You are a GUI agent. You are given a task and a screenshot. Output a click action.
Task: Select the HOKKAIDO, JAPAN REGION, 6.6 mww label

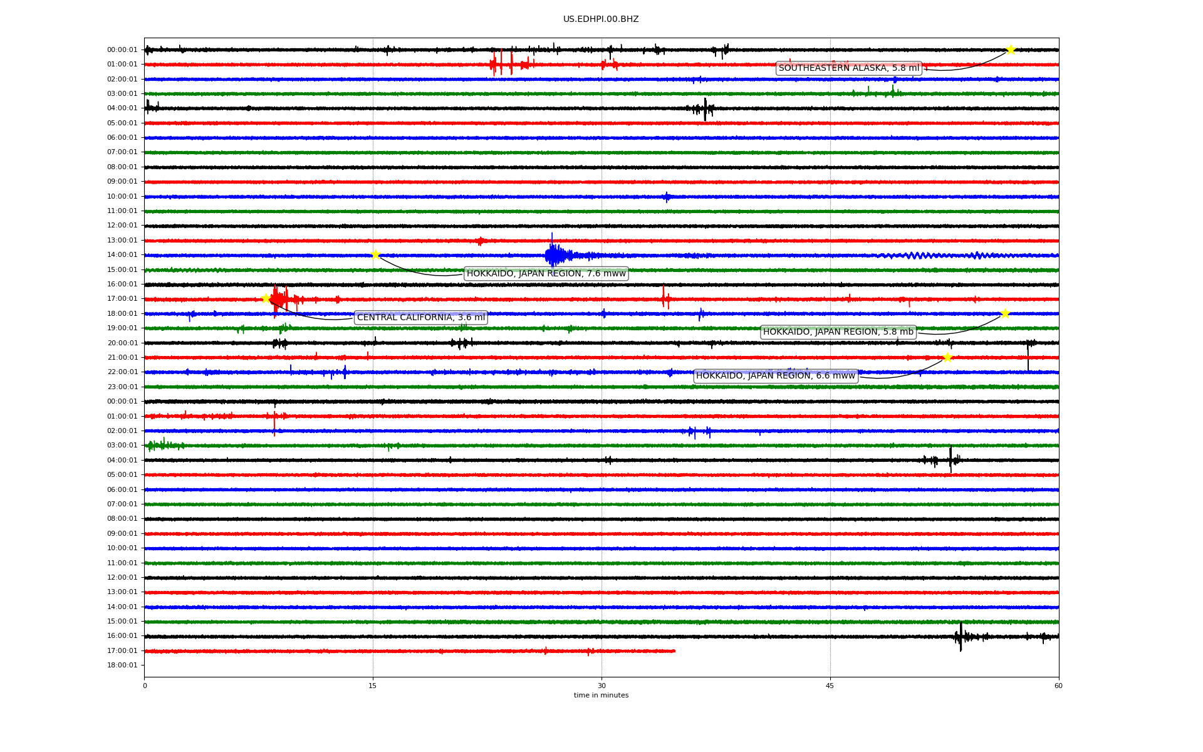point(775,376)
